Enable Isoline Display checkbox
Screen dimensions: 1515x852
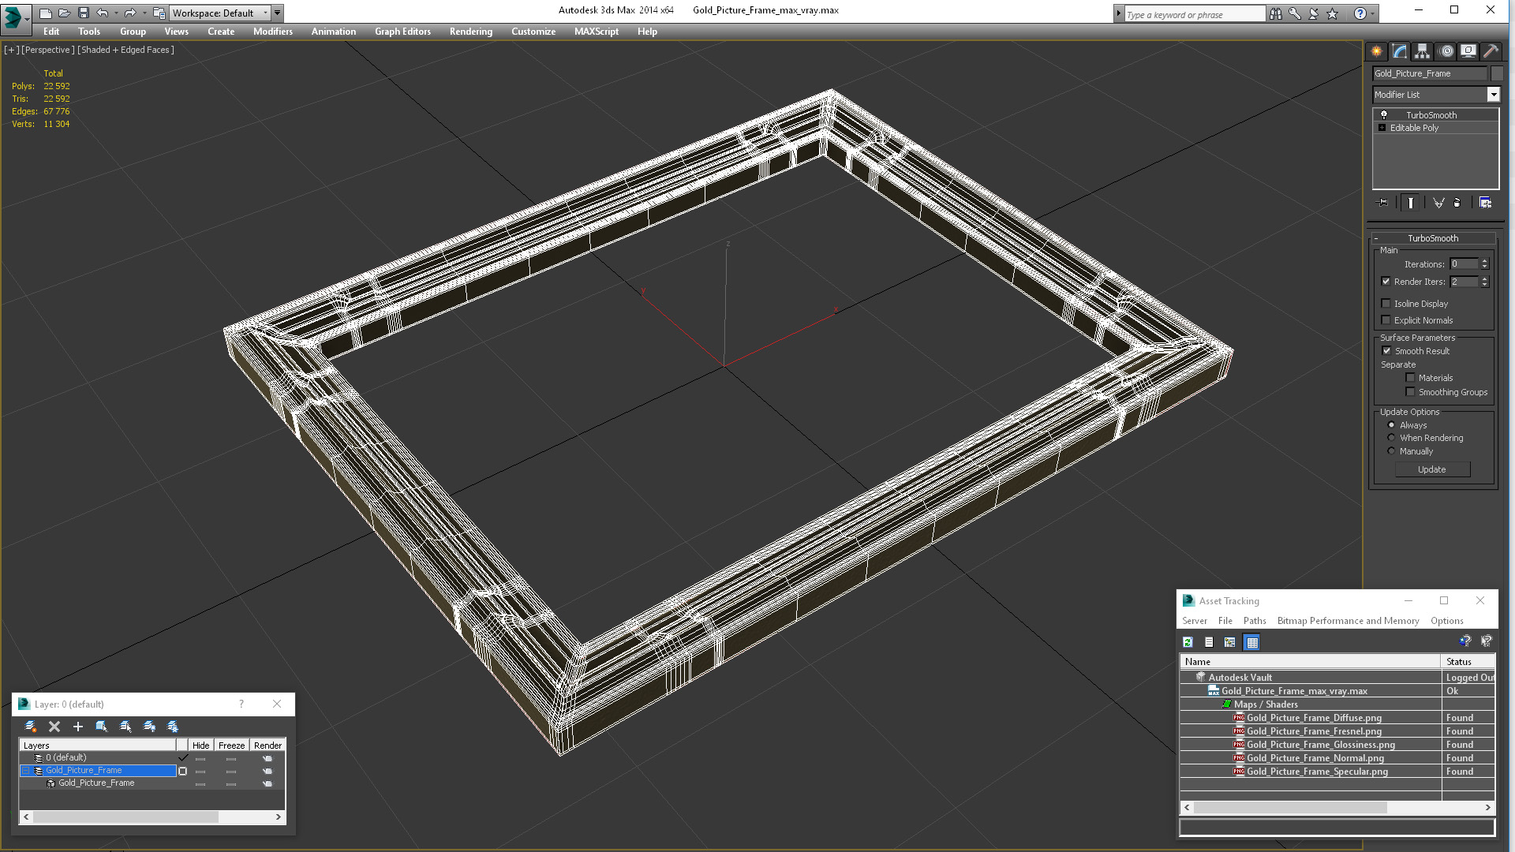[x=1386, y=304]
